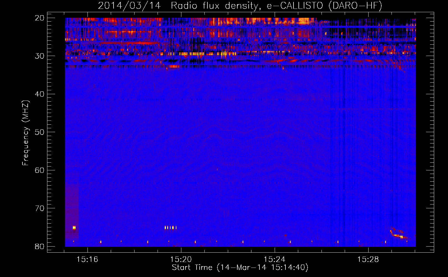Screen dimensions: 448x277
Task: Click the 15:20 time tick label
Action: (181, 259)
